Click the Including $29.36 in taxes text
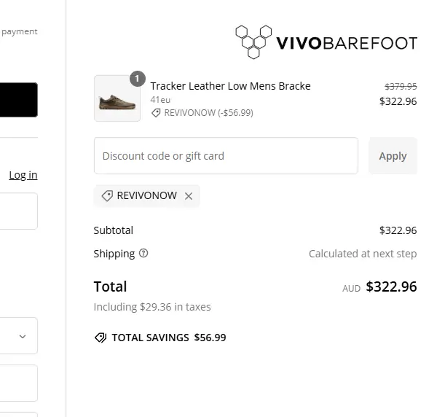445x417 pixels. point(152,307)
